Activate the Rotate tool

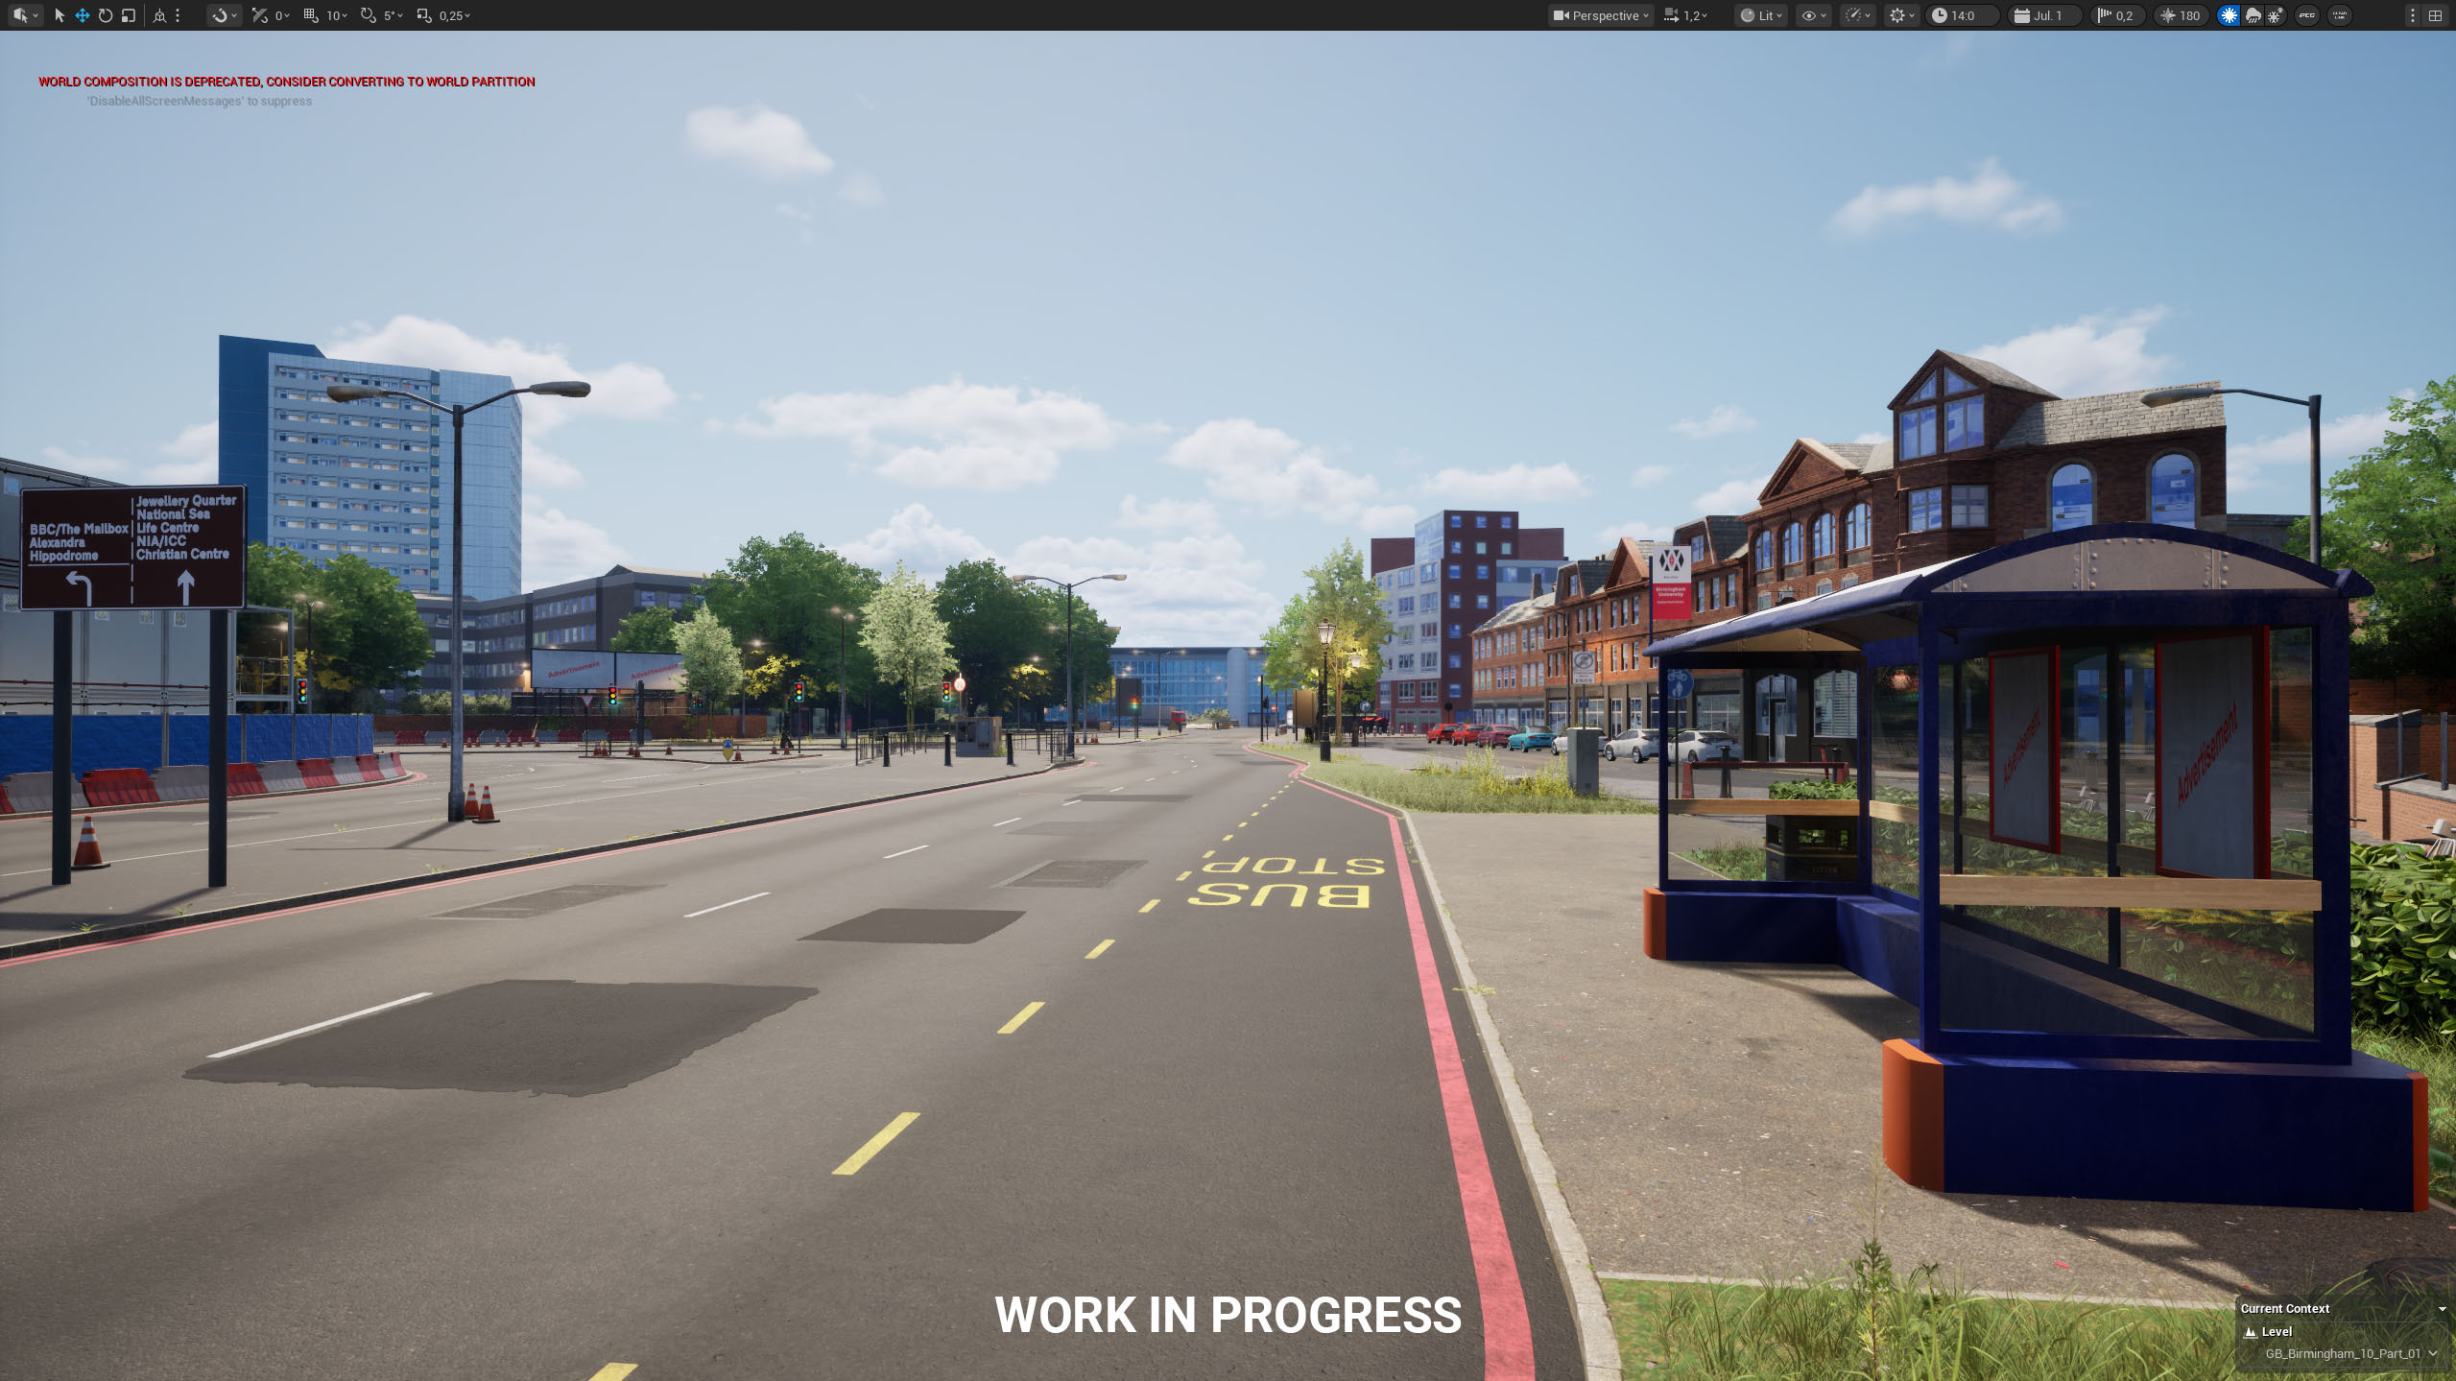pyautogui.click(x=106, y=15)
